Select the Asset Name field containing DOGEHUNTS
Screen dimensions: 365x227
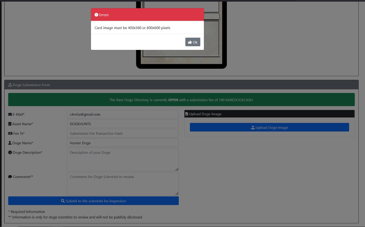[123, 124]
